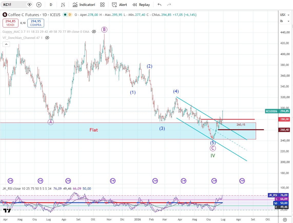The width and height of the screenshot is (293, 223).
Task: Select the 260,15 price text annotation
Action: pos(241,125)
